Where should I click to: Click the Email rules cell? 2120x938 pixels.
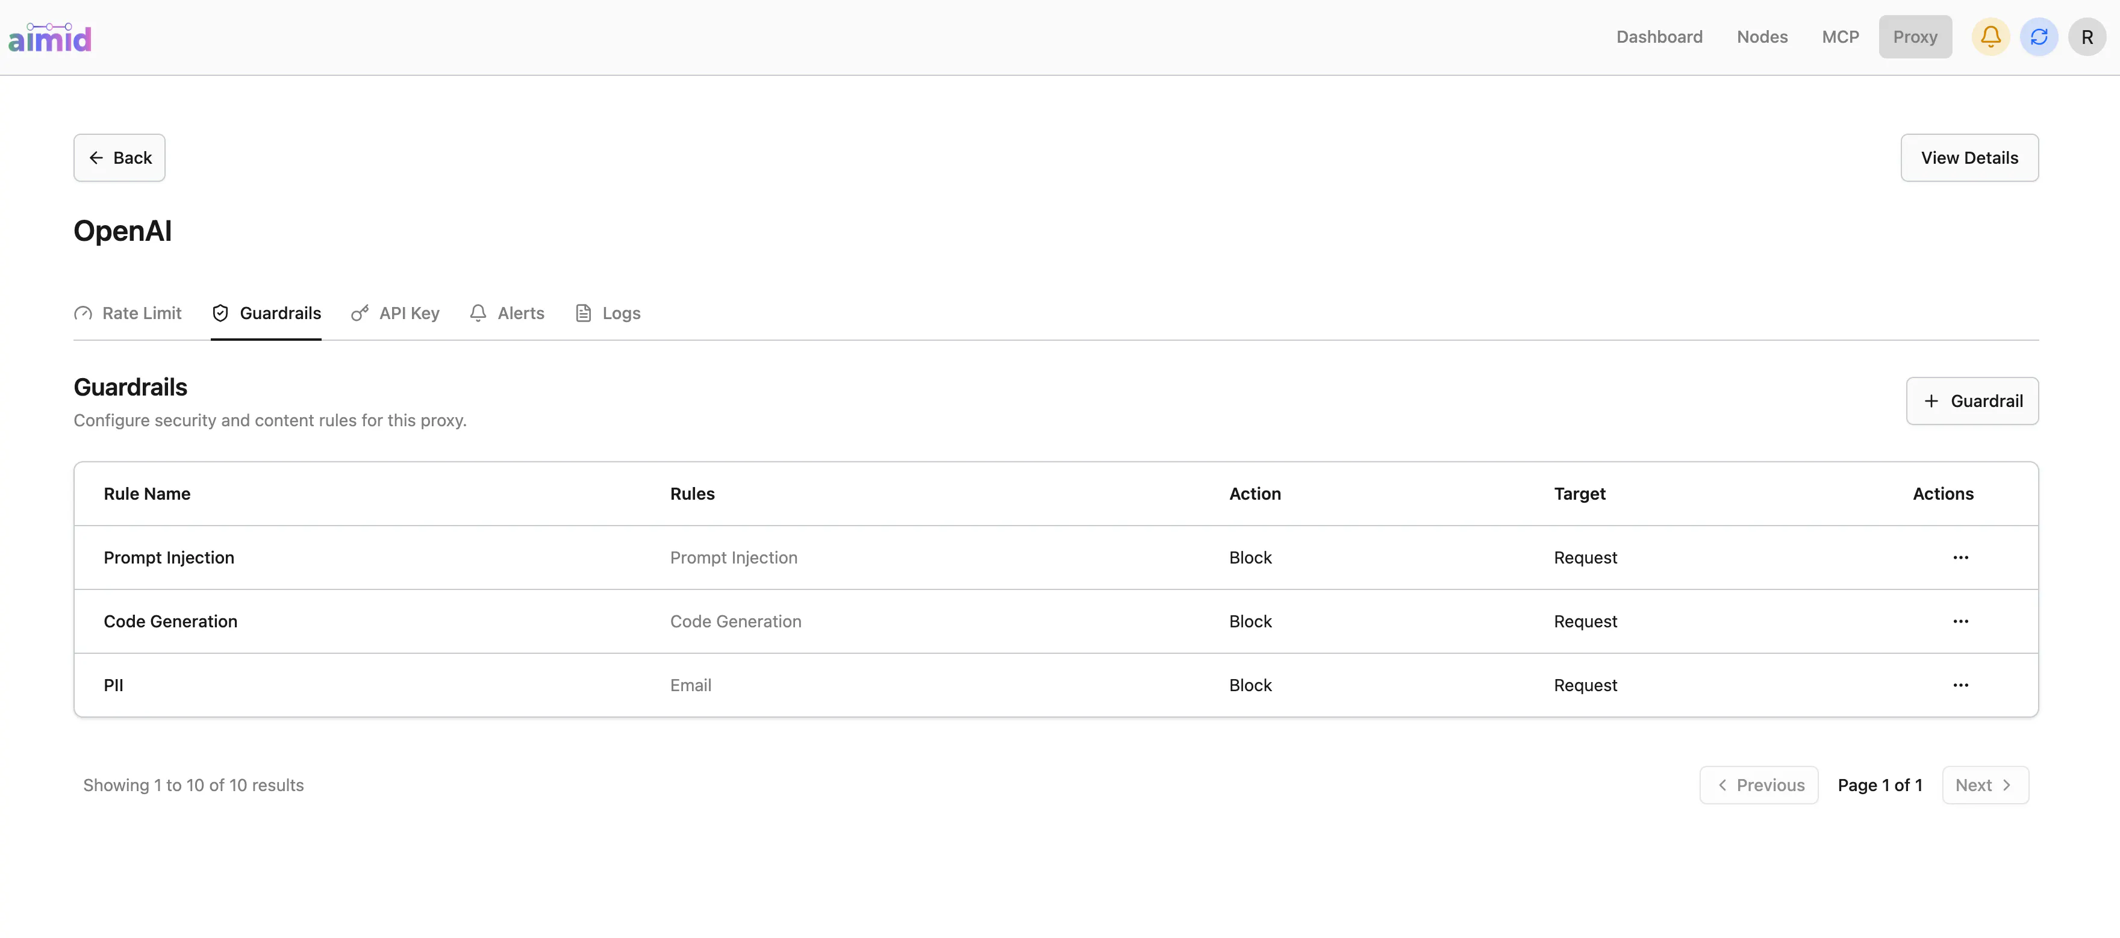pyautogui.click(x=690, y=685)
